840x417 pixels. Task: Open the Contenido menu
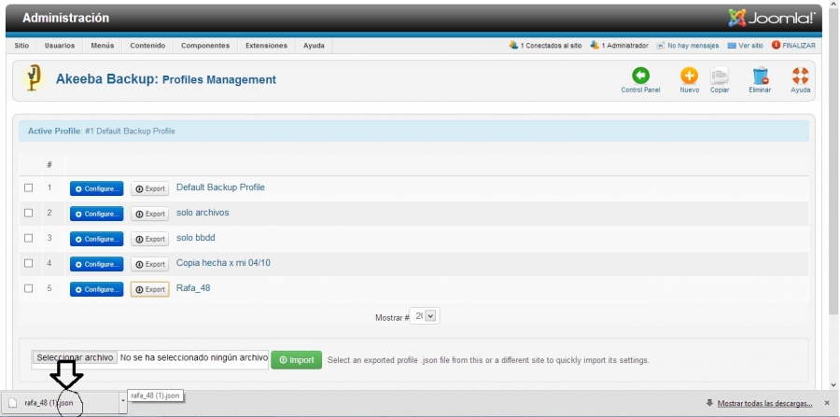point(147,46)
